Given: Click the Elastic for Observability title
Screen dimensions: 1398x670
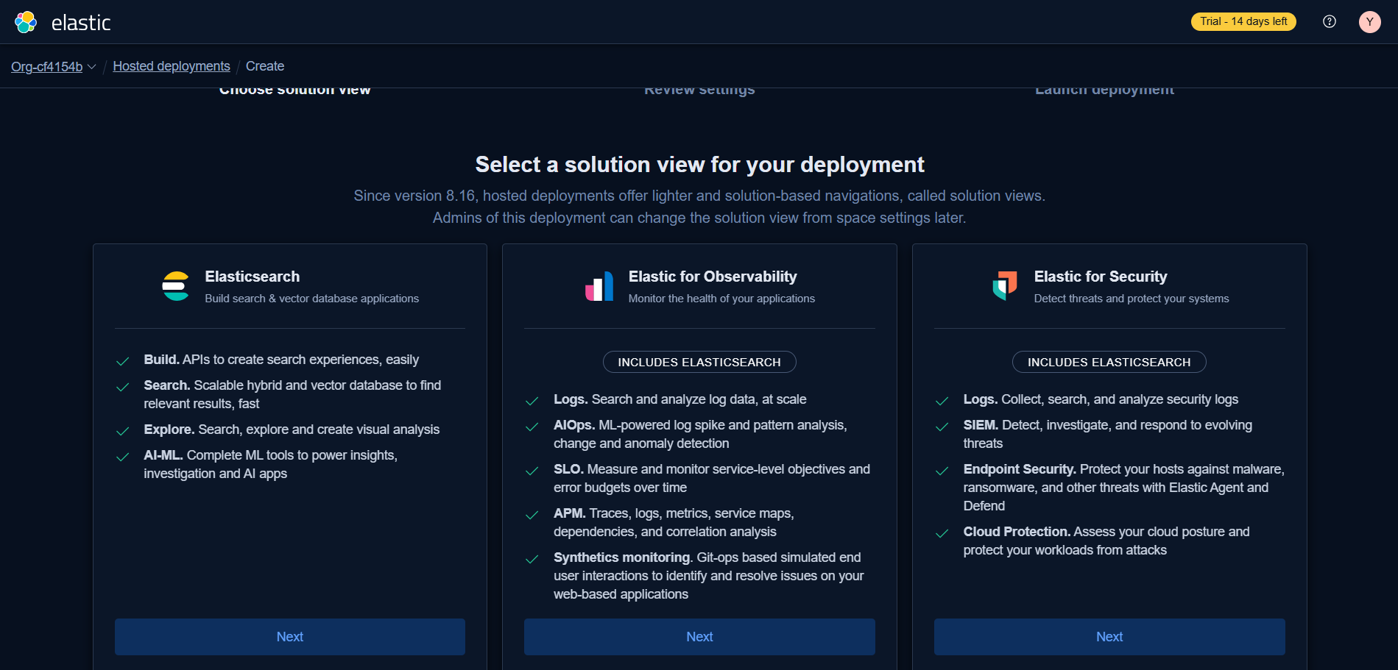Looking at the screenshot, I should [713, 277].
